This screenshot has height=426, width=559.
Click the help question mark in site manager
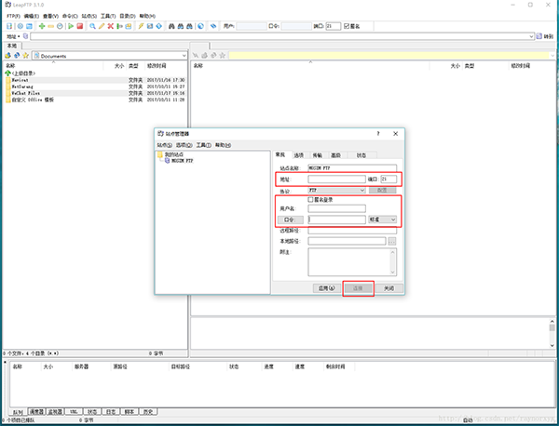pyautogui.click(x=378, y=135)
